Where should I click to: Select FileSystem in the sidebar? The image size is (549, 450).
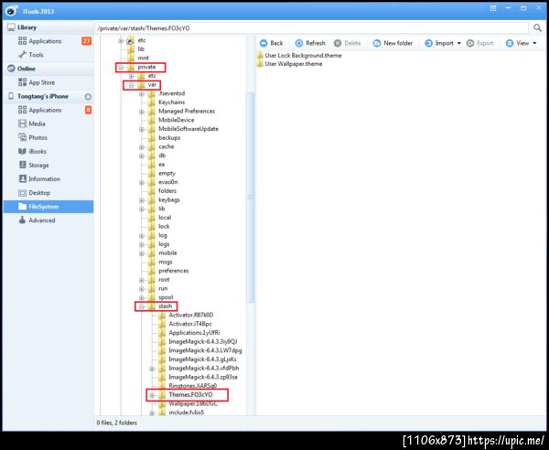coord(48,207)
